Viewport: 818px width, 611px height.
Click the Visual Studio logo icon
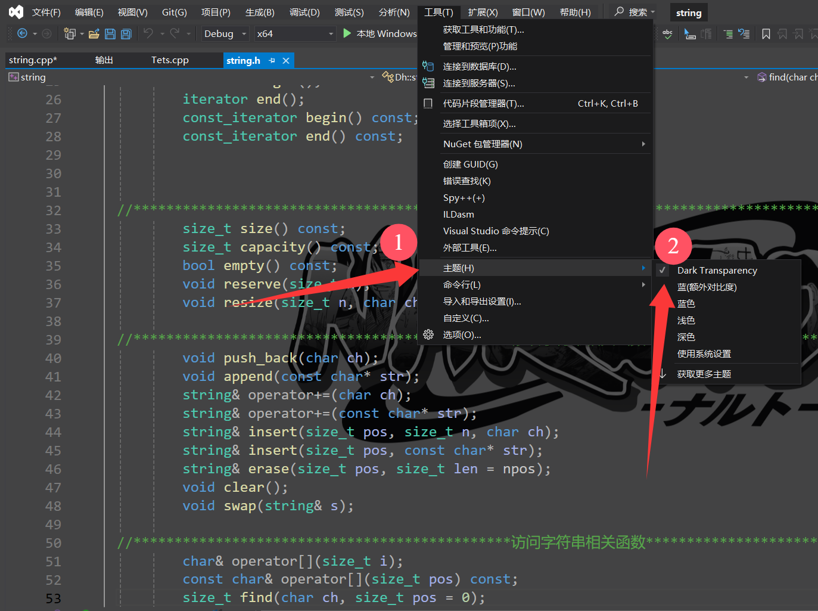[x=16, y=12]
